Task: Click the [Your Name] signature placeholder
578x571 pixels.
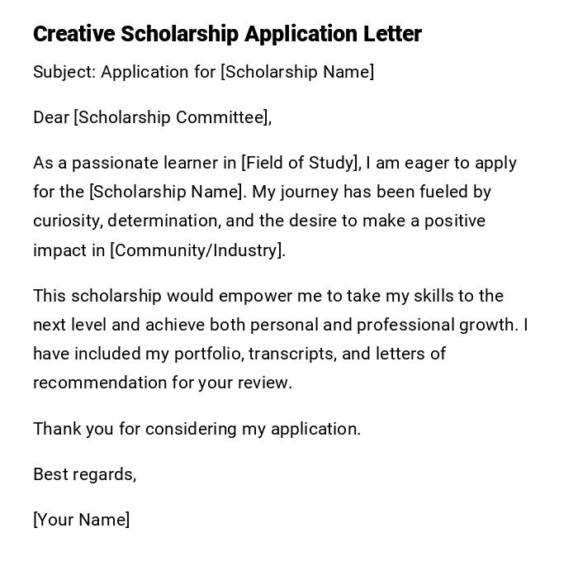Action: pos(81,520)
